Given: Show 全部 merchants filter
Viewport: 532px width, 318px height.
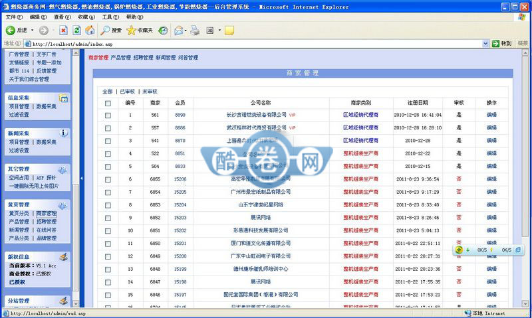Looking at the screenshot, I should (x=108, y=92).
